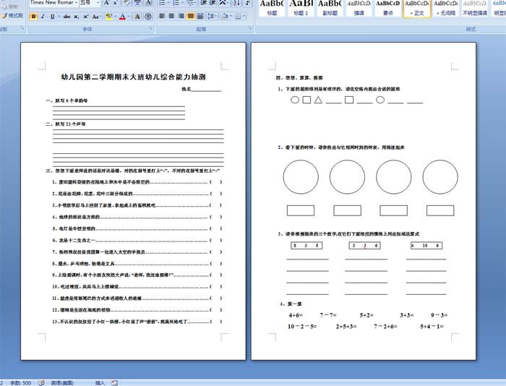Apply 正文 style
This screenshot has width=506, height=386.
[x=416, y=8]
